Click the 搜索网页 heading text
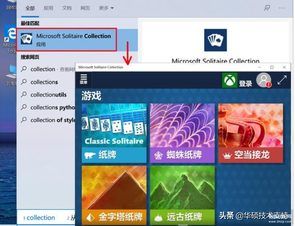This screenshot has width=295, height=226. (30, 57)
